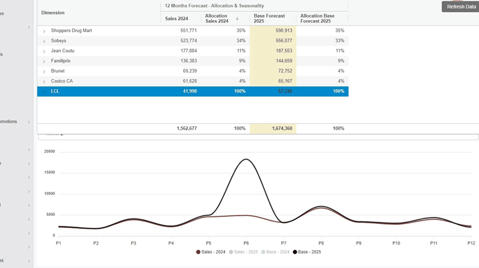This screenshot has height=268, width=479.
Task: Open the 'omotions' sidebar menu item
Action: (9, 121)
